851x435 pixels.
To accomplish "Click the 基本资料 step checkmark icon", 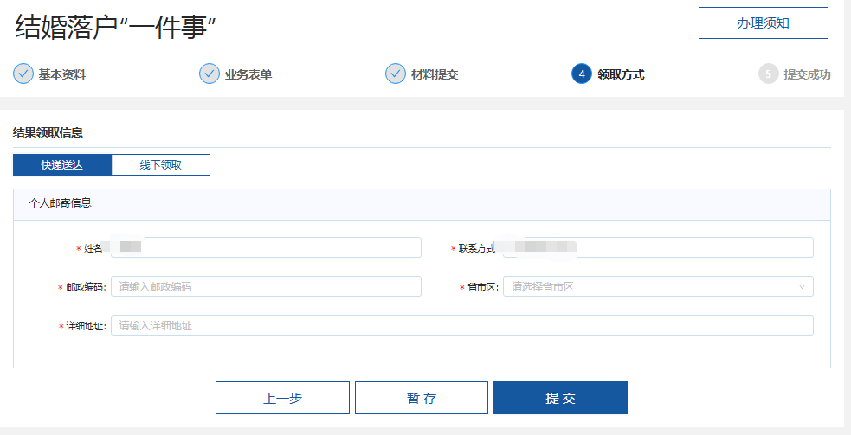I will pyautogui.click(x=23, y=74).
